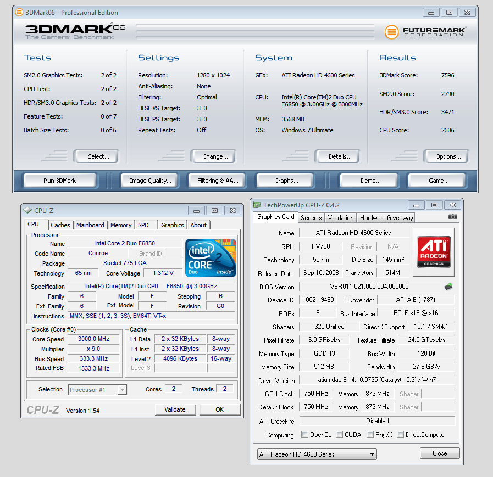Open the Sensors tab in GPU-Z
This screenshot has width=493, height=477.
tap(311, 217)
